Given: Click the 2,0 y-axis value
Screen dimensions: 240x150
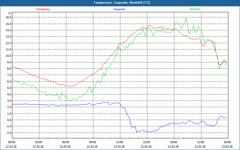Looking at the screenshot, I should [9, 107].
